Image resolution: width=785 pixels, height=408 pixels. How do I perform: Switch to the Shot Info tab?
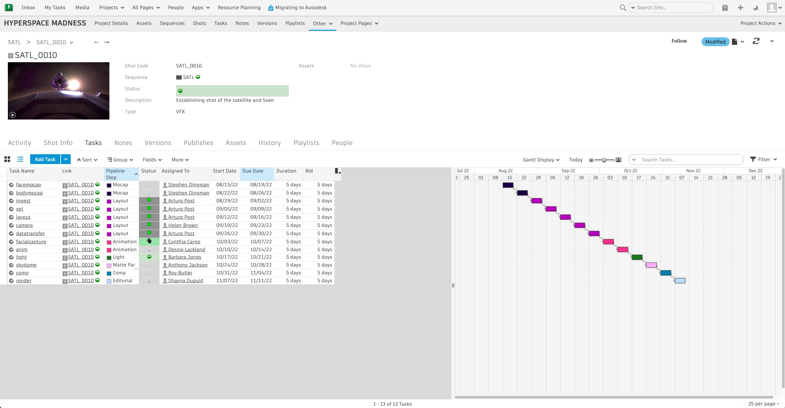[x=58, y=143]
